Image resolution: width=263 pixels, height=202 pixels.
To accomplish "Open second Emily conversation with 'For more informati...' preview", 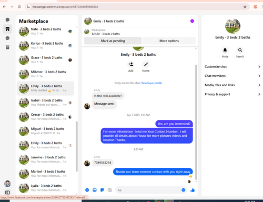I will click(46, 145).
